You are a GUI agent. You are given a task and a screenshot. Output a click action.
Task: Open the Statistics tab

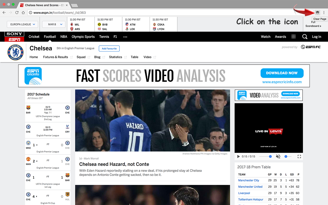(116, 57)
